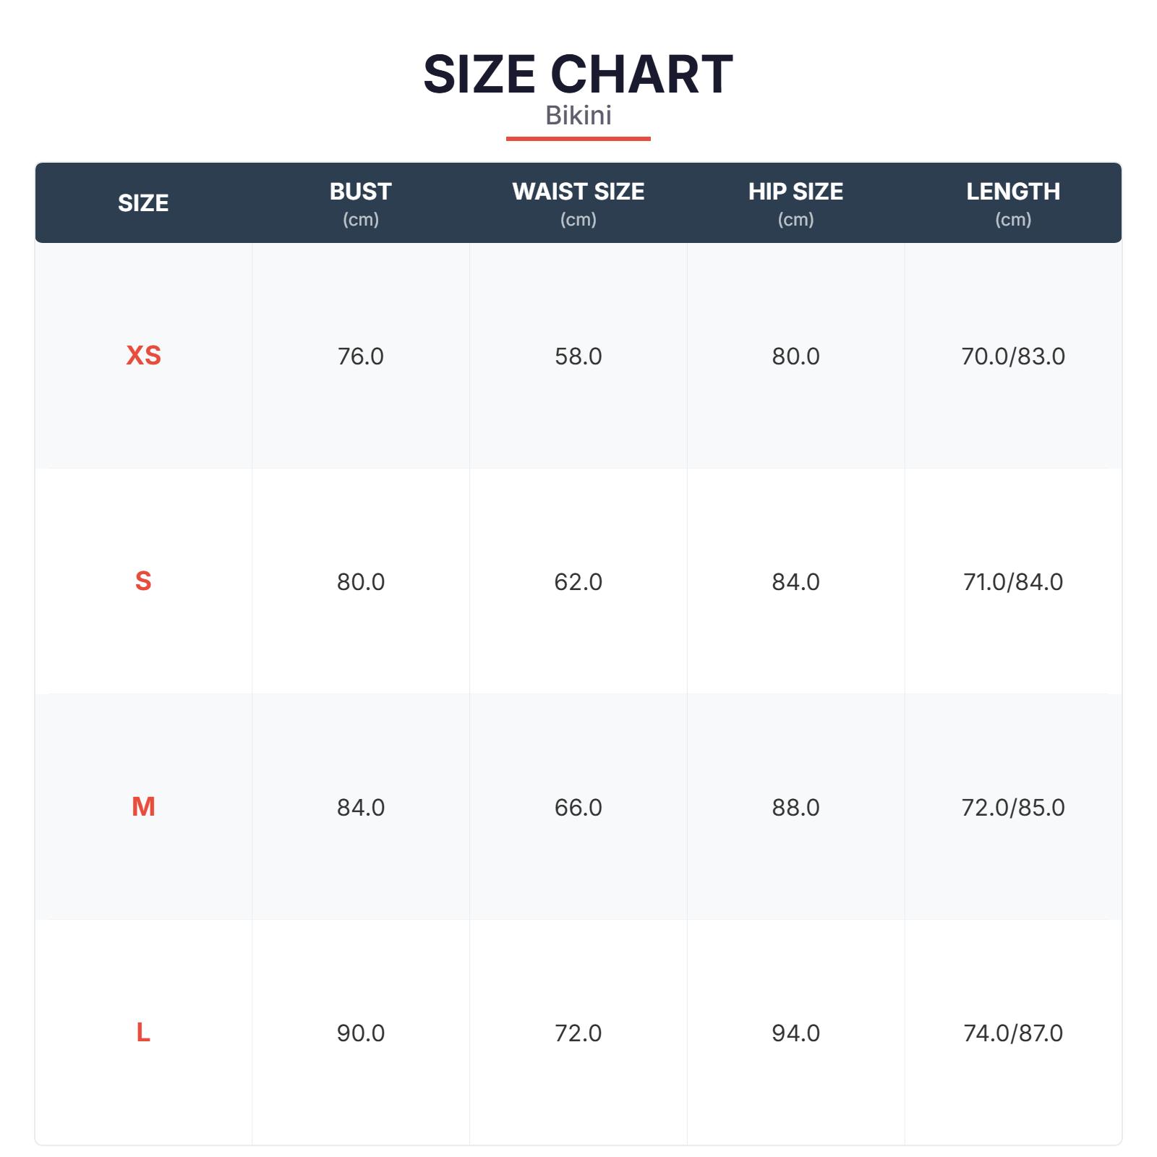Click the HIP SIZE column header
The width and height of the screenshot is (1157, 1157).
coord(795,192)
